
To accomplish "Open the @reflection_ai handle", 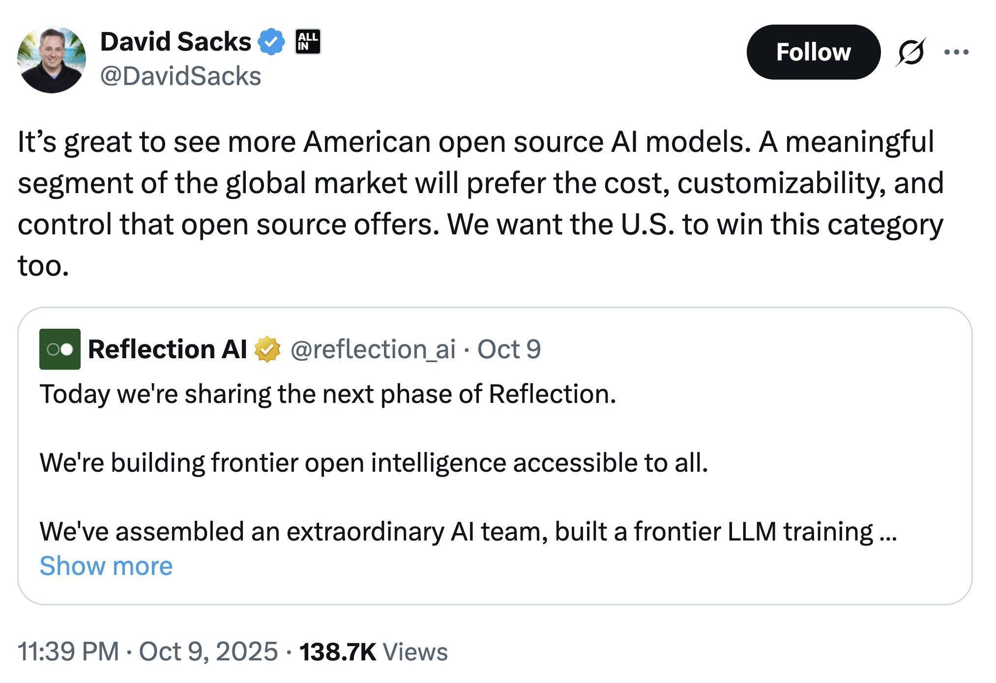I will [x=373, y=349].
